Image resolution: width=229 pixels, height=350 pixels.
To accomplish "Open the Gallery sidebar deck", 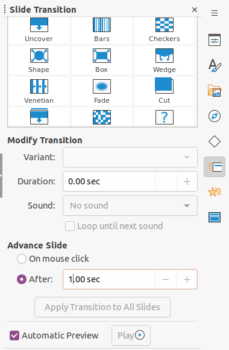I will tap(215, 91).
